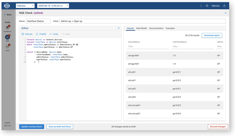The image size is (235, 136).
Task: Undo the last editor change
Action: (x=54, y=34)
